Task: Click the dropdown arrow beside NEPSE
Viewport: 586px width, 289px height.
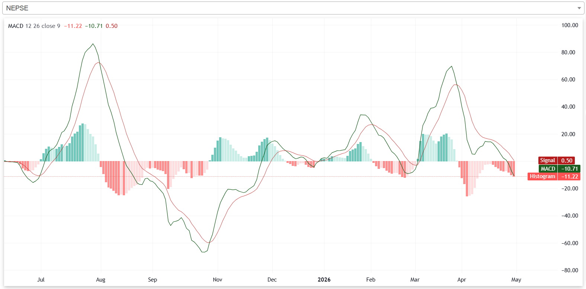Action: (579, 8)
